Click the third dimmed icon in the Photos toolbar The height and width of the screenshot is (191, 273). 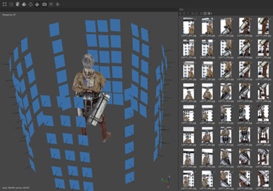(188, 13)
